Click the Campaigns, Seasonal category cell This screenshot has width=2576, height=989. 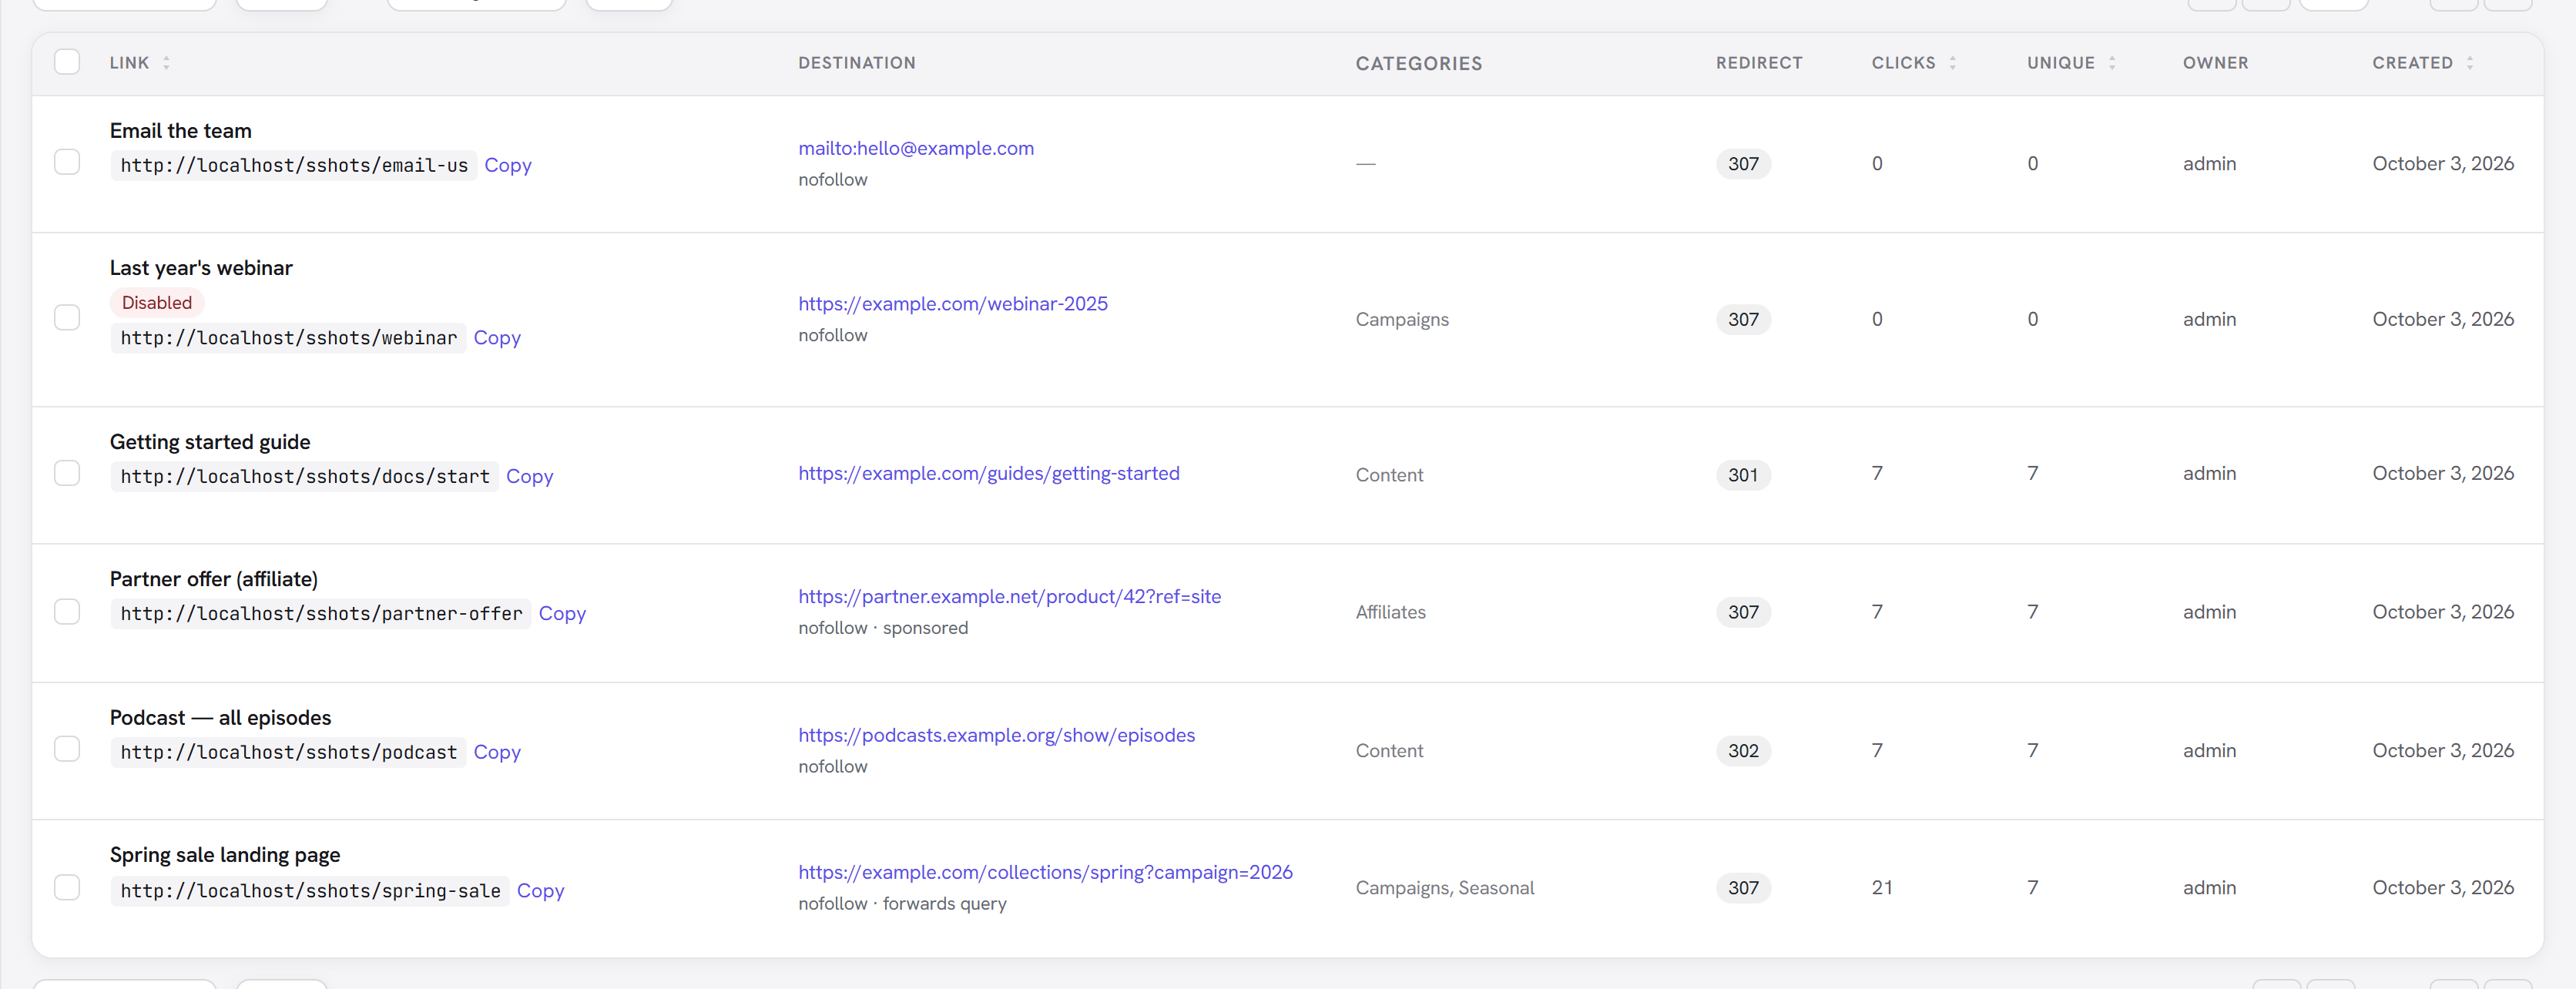1445,888
